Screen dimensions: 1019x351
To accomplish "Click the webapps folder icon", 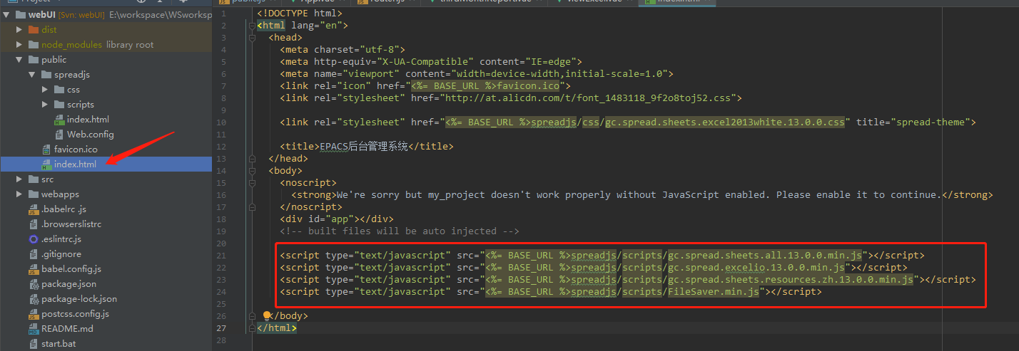I will click(34, 194).
